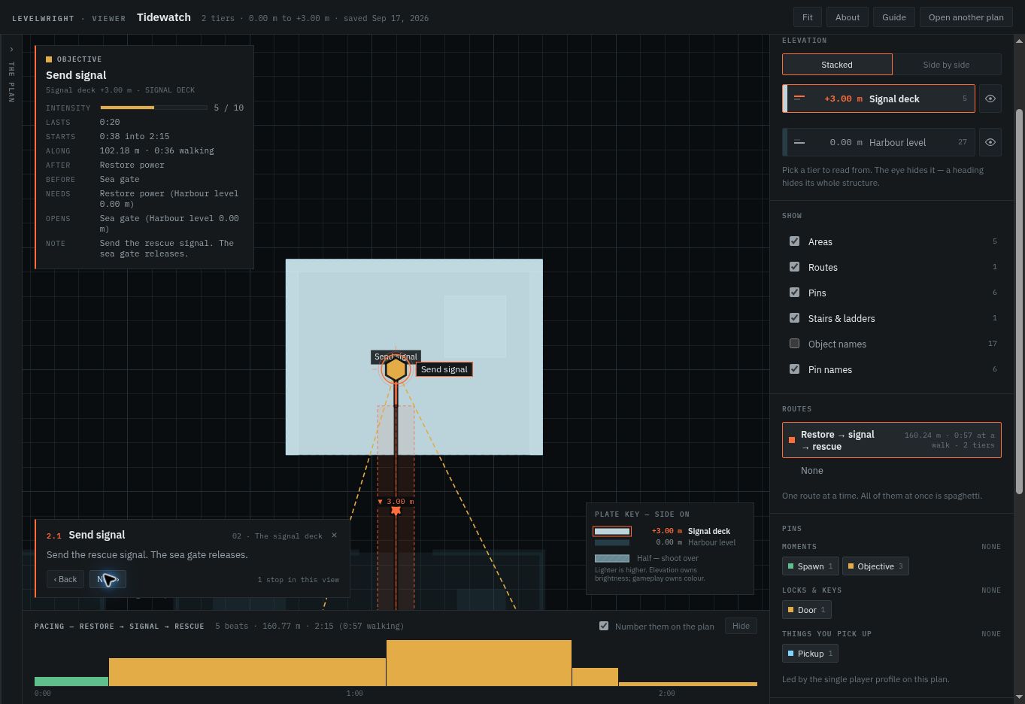This screenshot has width=1025, height=704.
Task: Select the 0.00 m Harbour level tier
Action: coord(878,142)
